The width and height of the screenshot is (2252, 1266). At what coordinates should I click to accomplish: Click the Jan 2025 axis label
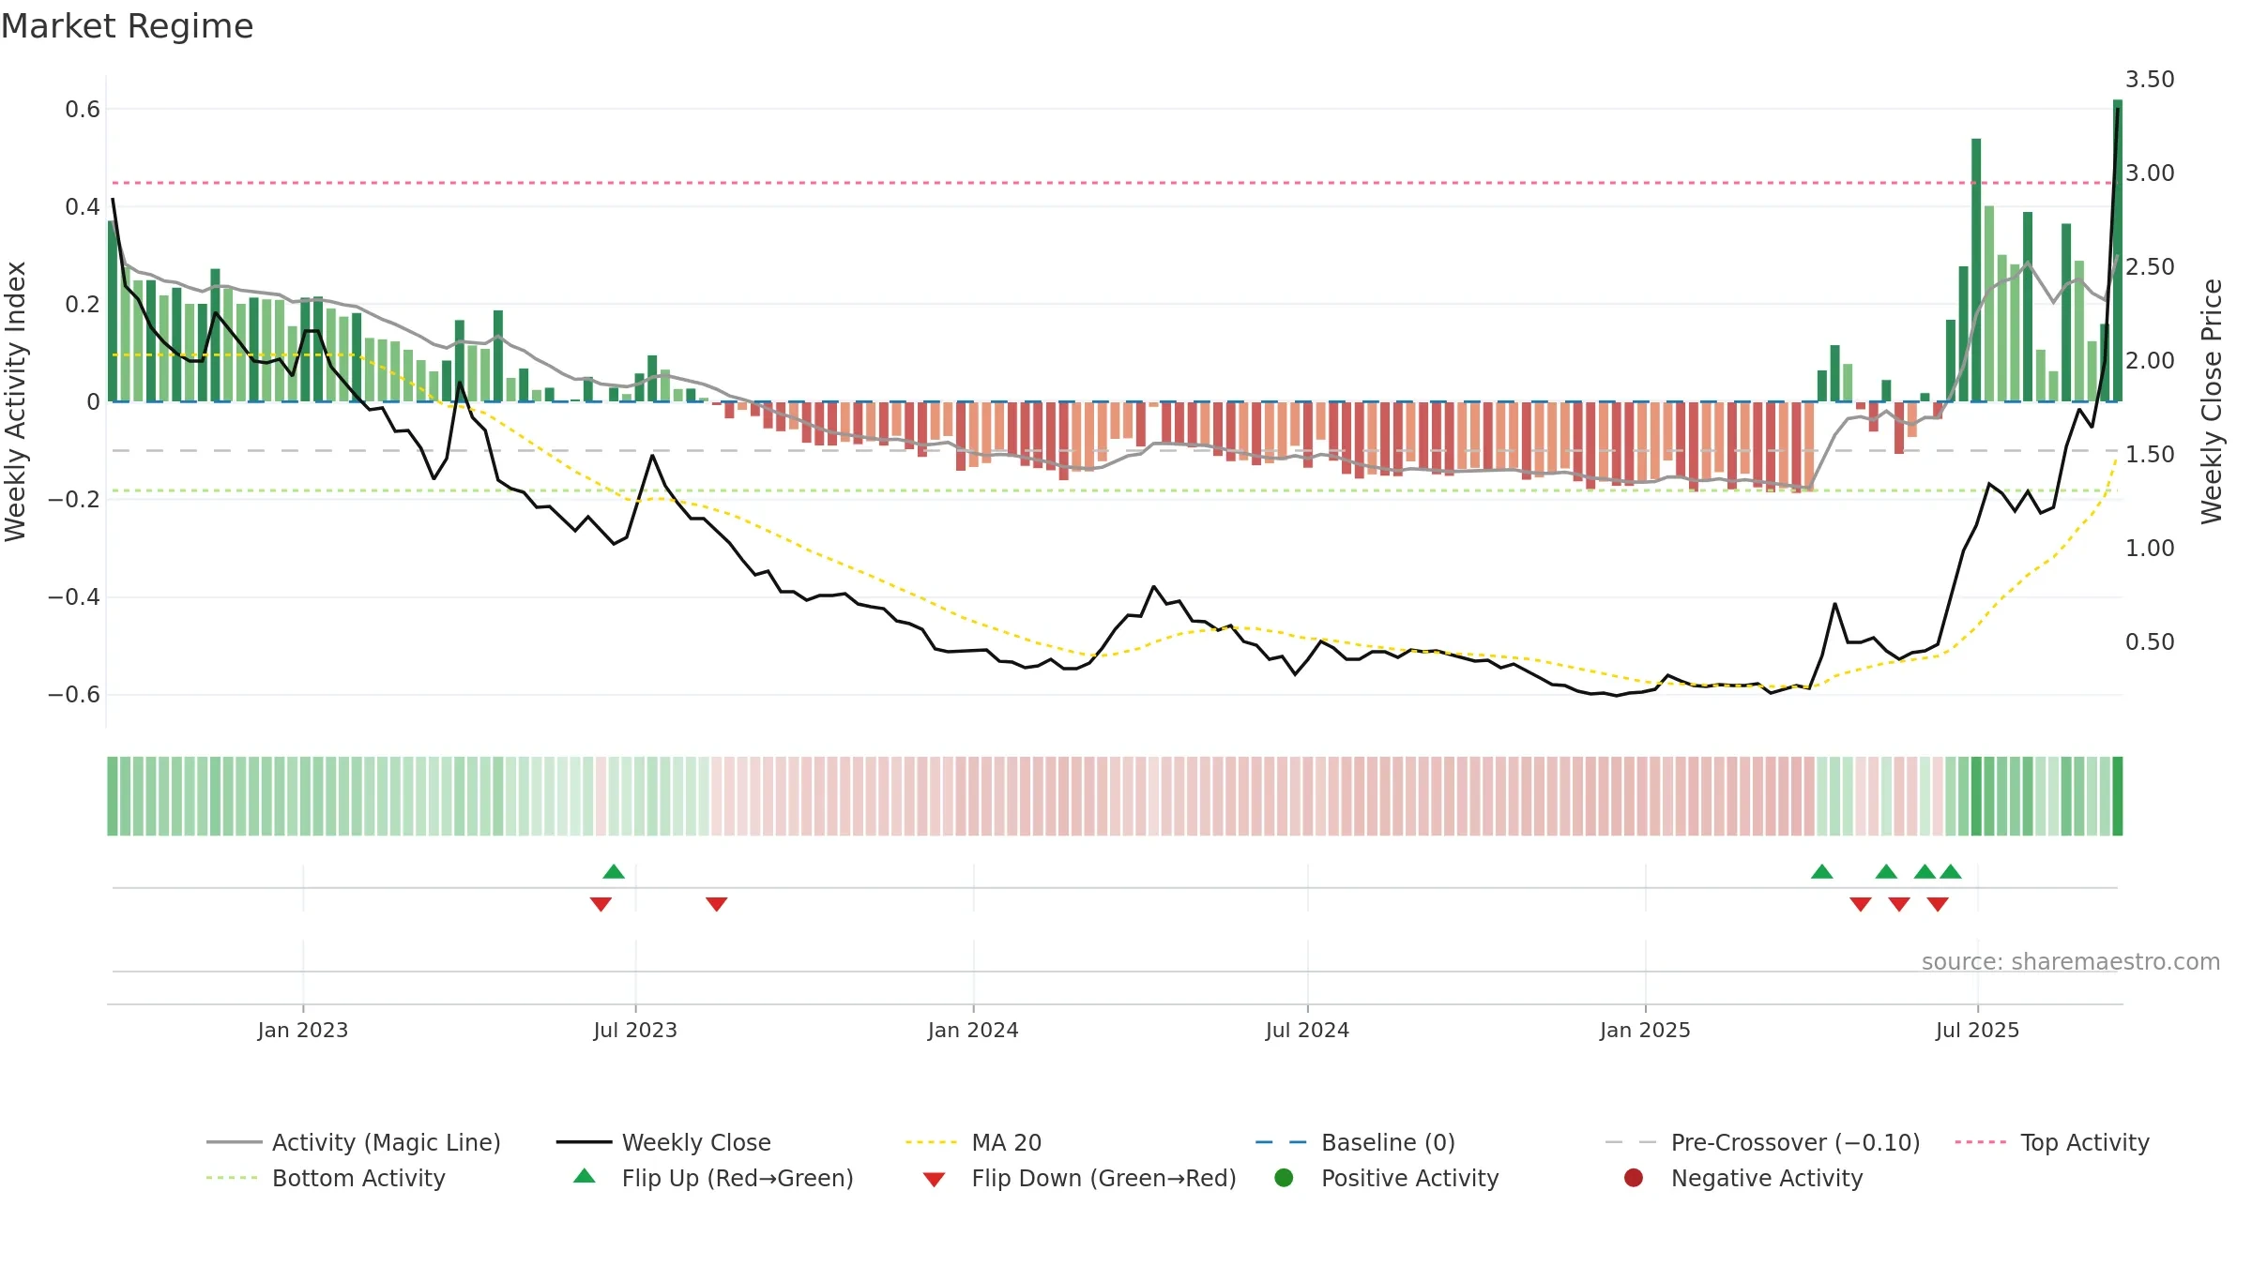pyautogui.click(x=1645, y=1030)
